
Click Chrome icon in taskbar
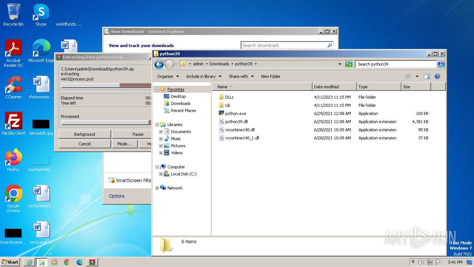click(67, 262)
